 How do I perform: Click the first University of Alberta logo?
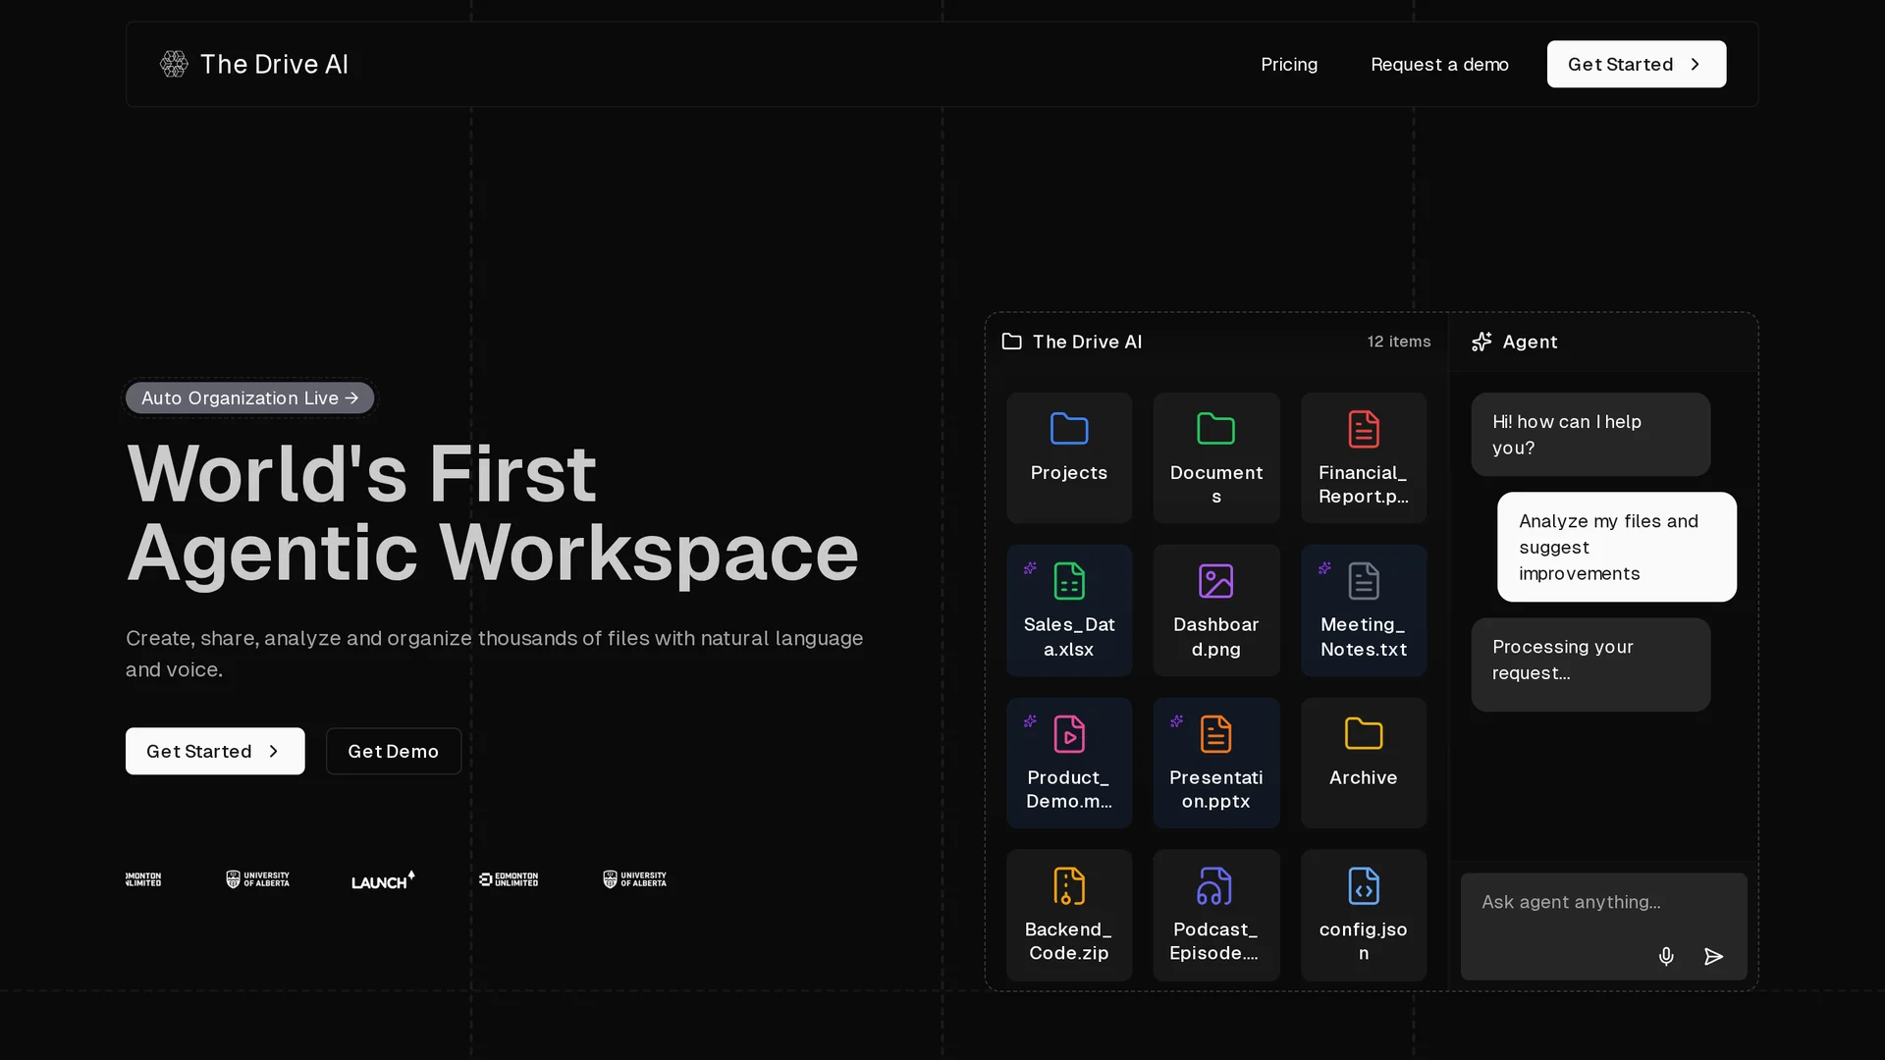click(x=257, y=879)
